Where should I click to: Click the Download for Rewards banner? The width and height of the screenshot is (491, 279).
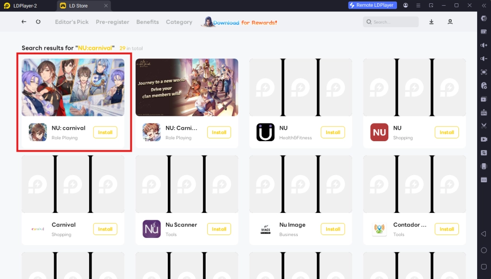point(240,22)
